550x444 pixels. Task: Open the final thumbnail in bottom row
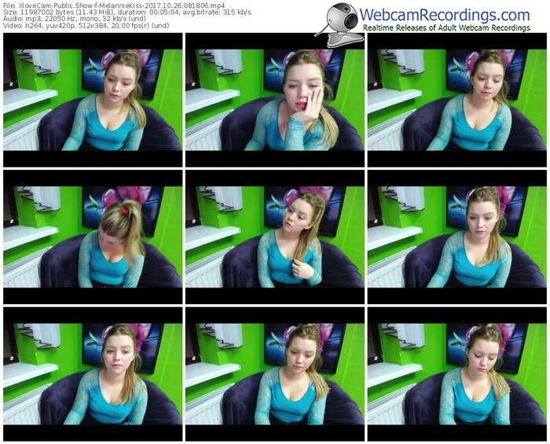(x=456, y=373)
